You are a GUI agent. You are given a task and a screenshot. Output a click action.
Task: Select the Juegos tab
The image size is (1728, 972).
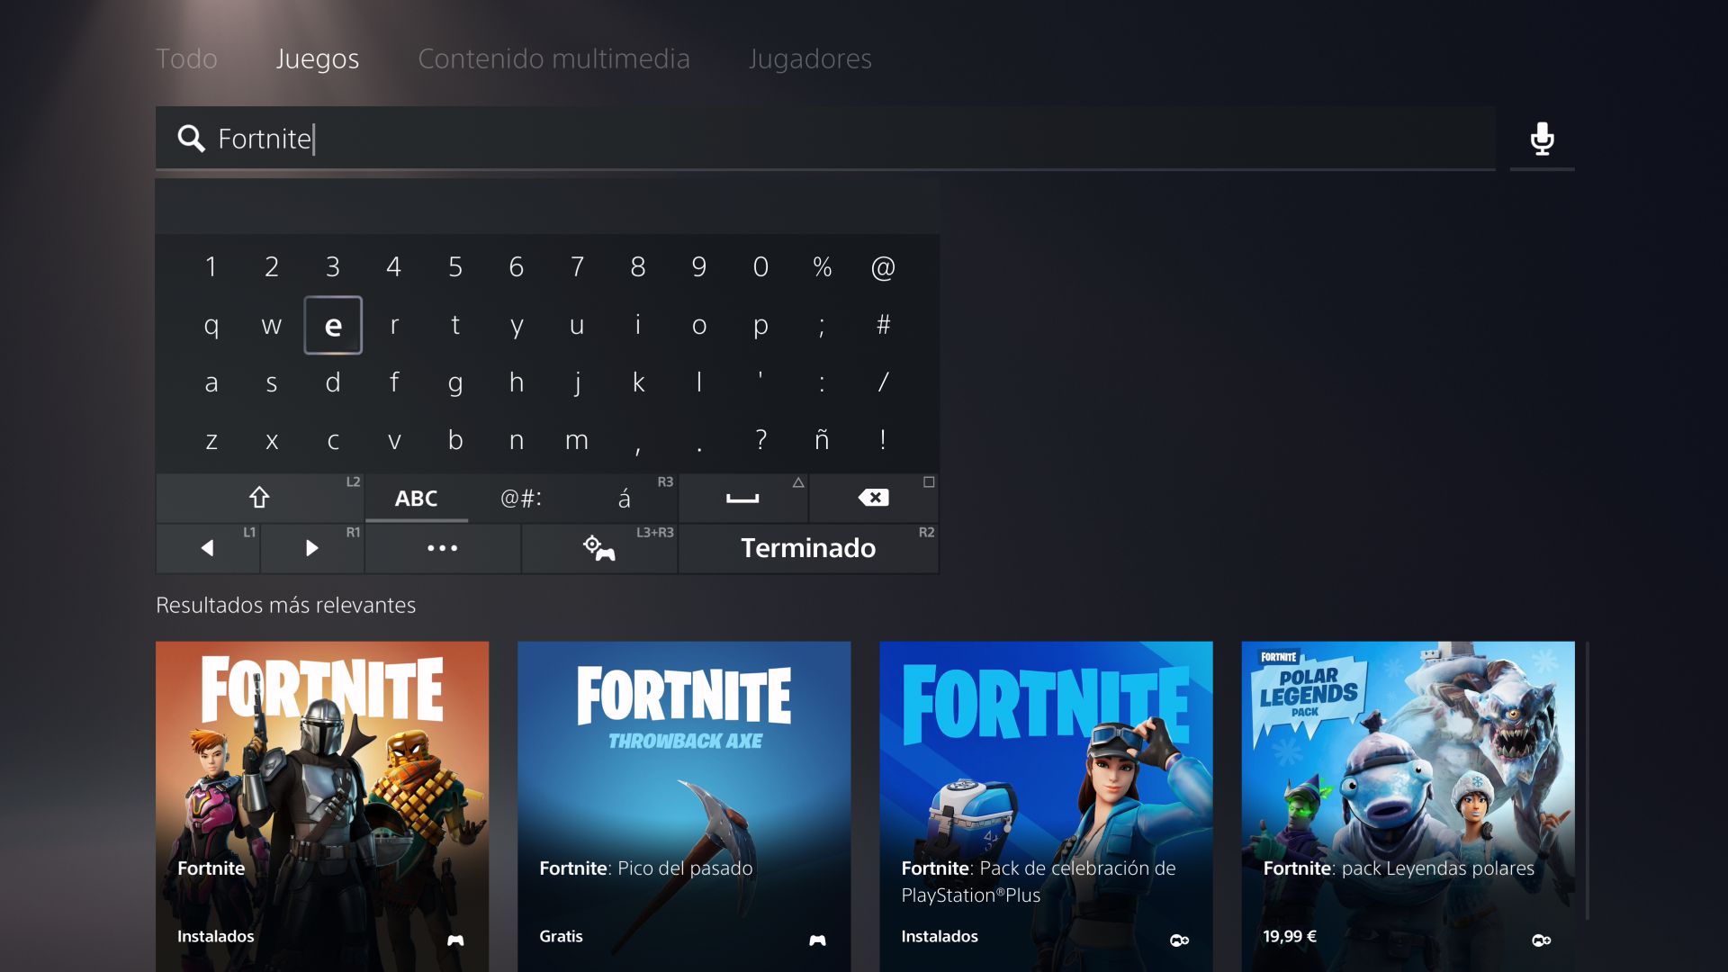317,58
